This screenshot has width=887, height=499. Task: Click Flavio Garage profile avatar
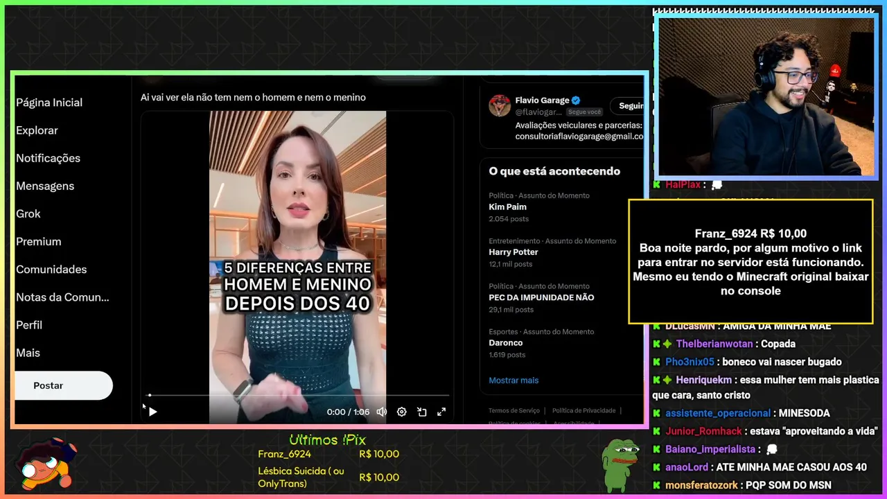click(x=500, y=106)
